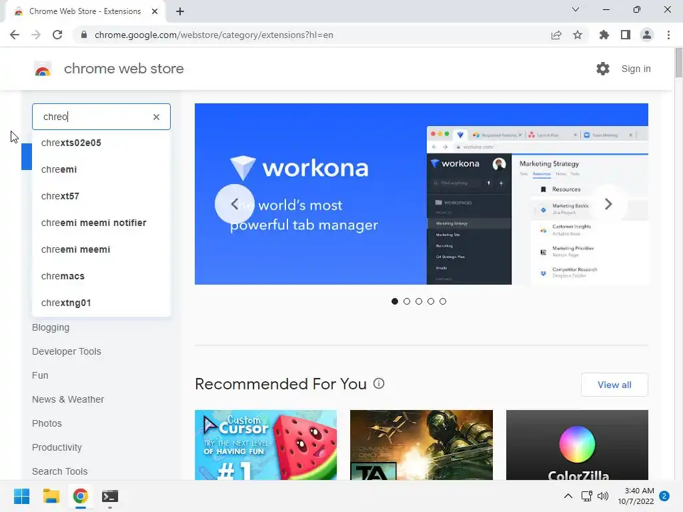683x512 pixels.
Task: Open the Windows Start menu
Action: pyautogui.click(x=21, y=496)
